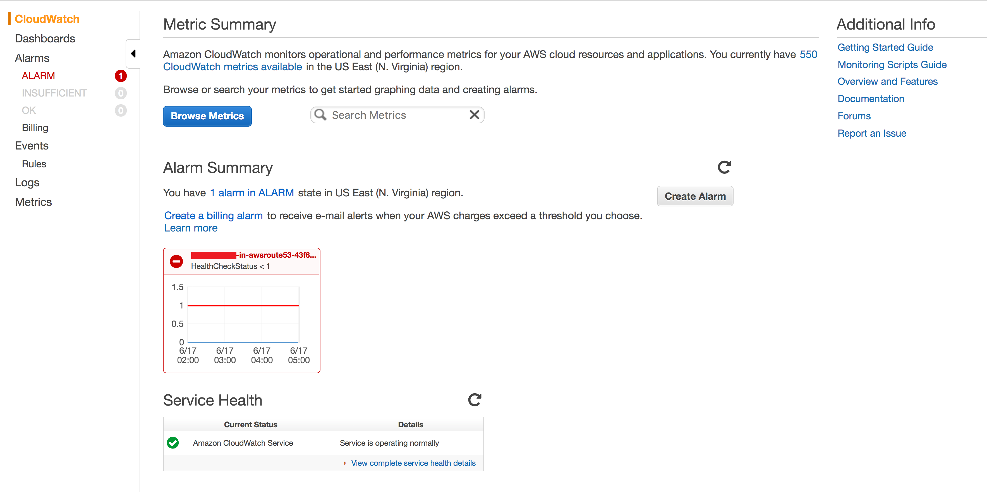
Task: Open Events in the sidebar
Action: [32, 146]
